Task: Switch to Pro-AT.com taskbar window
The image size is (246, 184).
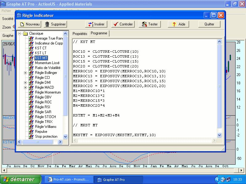Action: pyautogui.click(x=69, y=180)
